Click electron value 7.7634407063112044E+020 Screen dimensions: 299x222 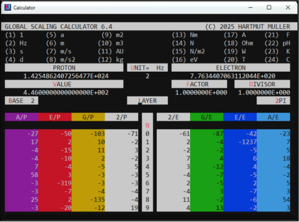pos(233,76)
